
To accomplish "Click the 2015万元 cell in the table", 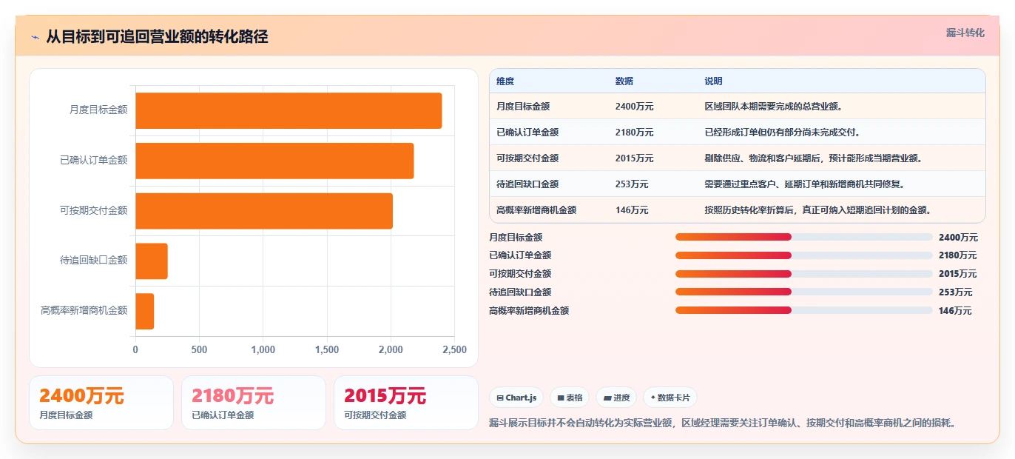I will 634,158.
